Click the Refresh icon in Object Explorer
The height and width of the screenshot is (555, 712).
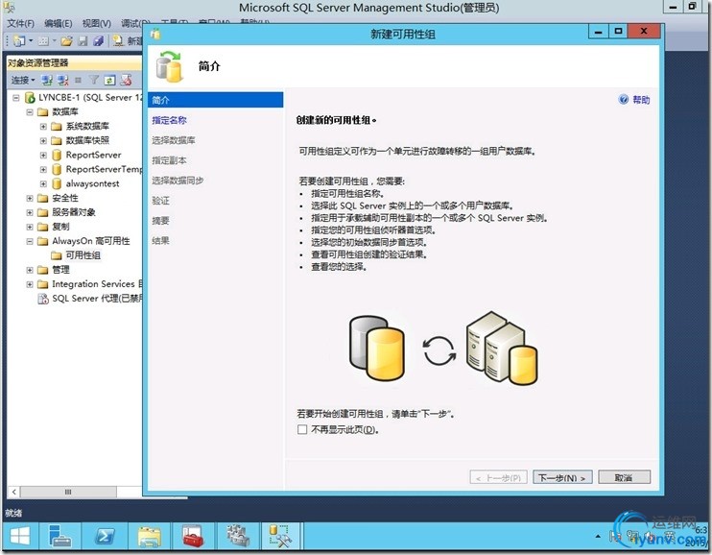pos(110,81)
